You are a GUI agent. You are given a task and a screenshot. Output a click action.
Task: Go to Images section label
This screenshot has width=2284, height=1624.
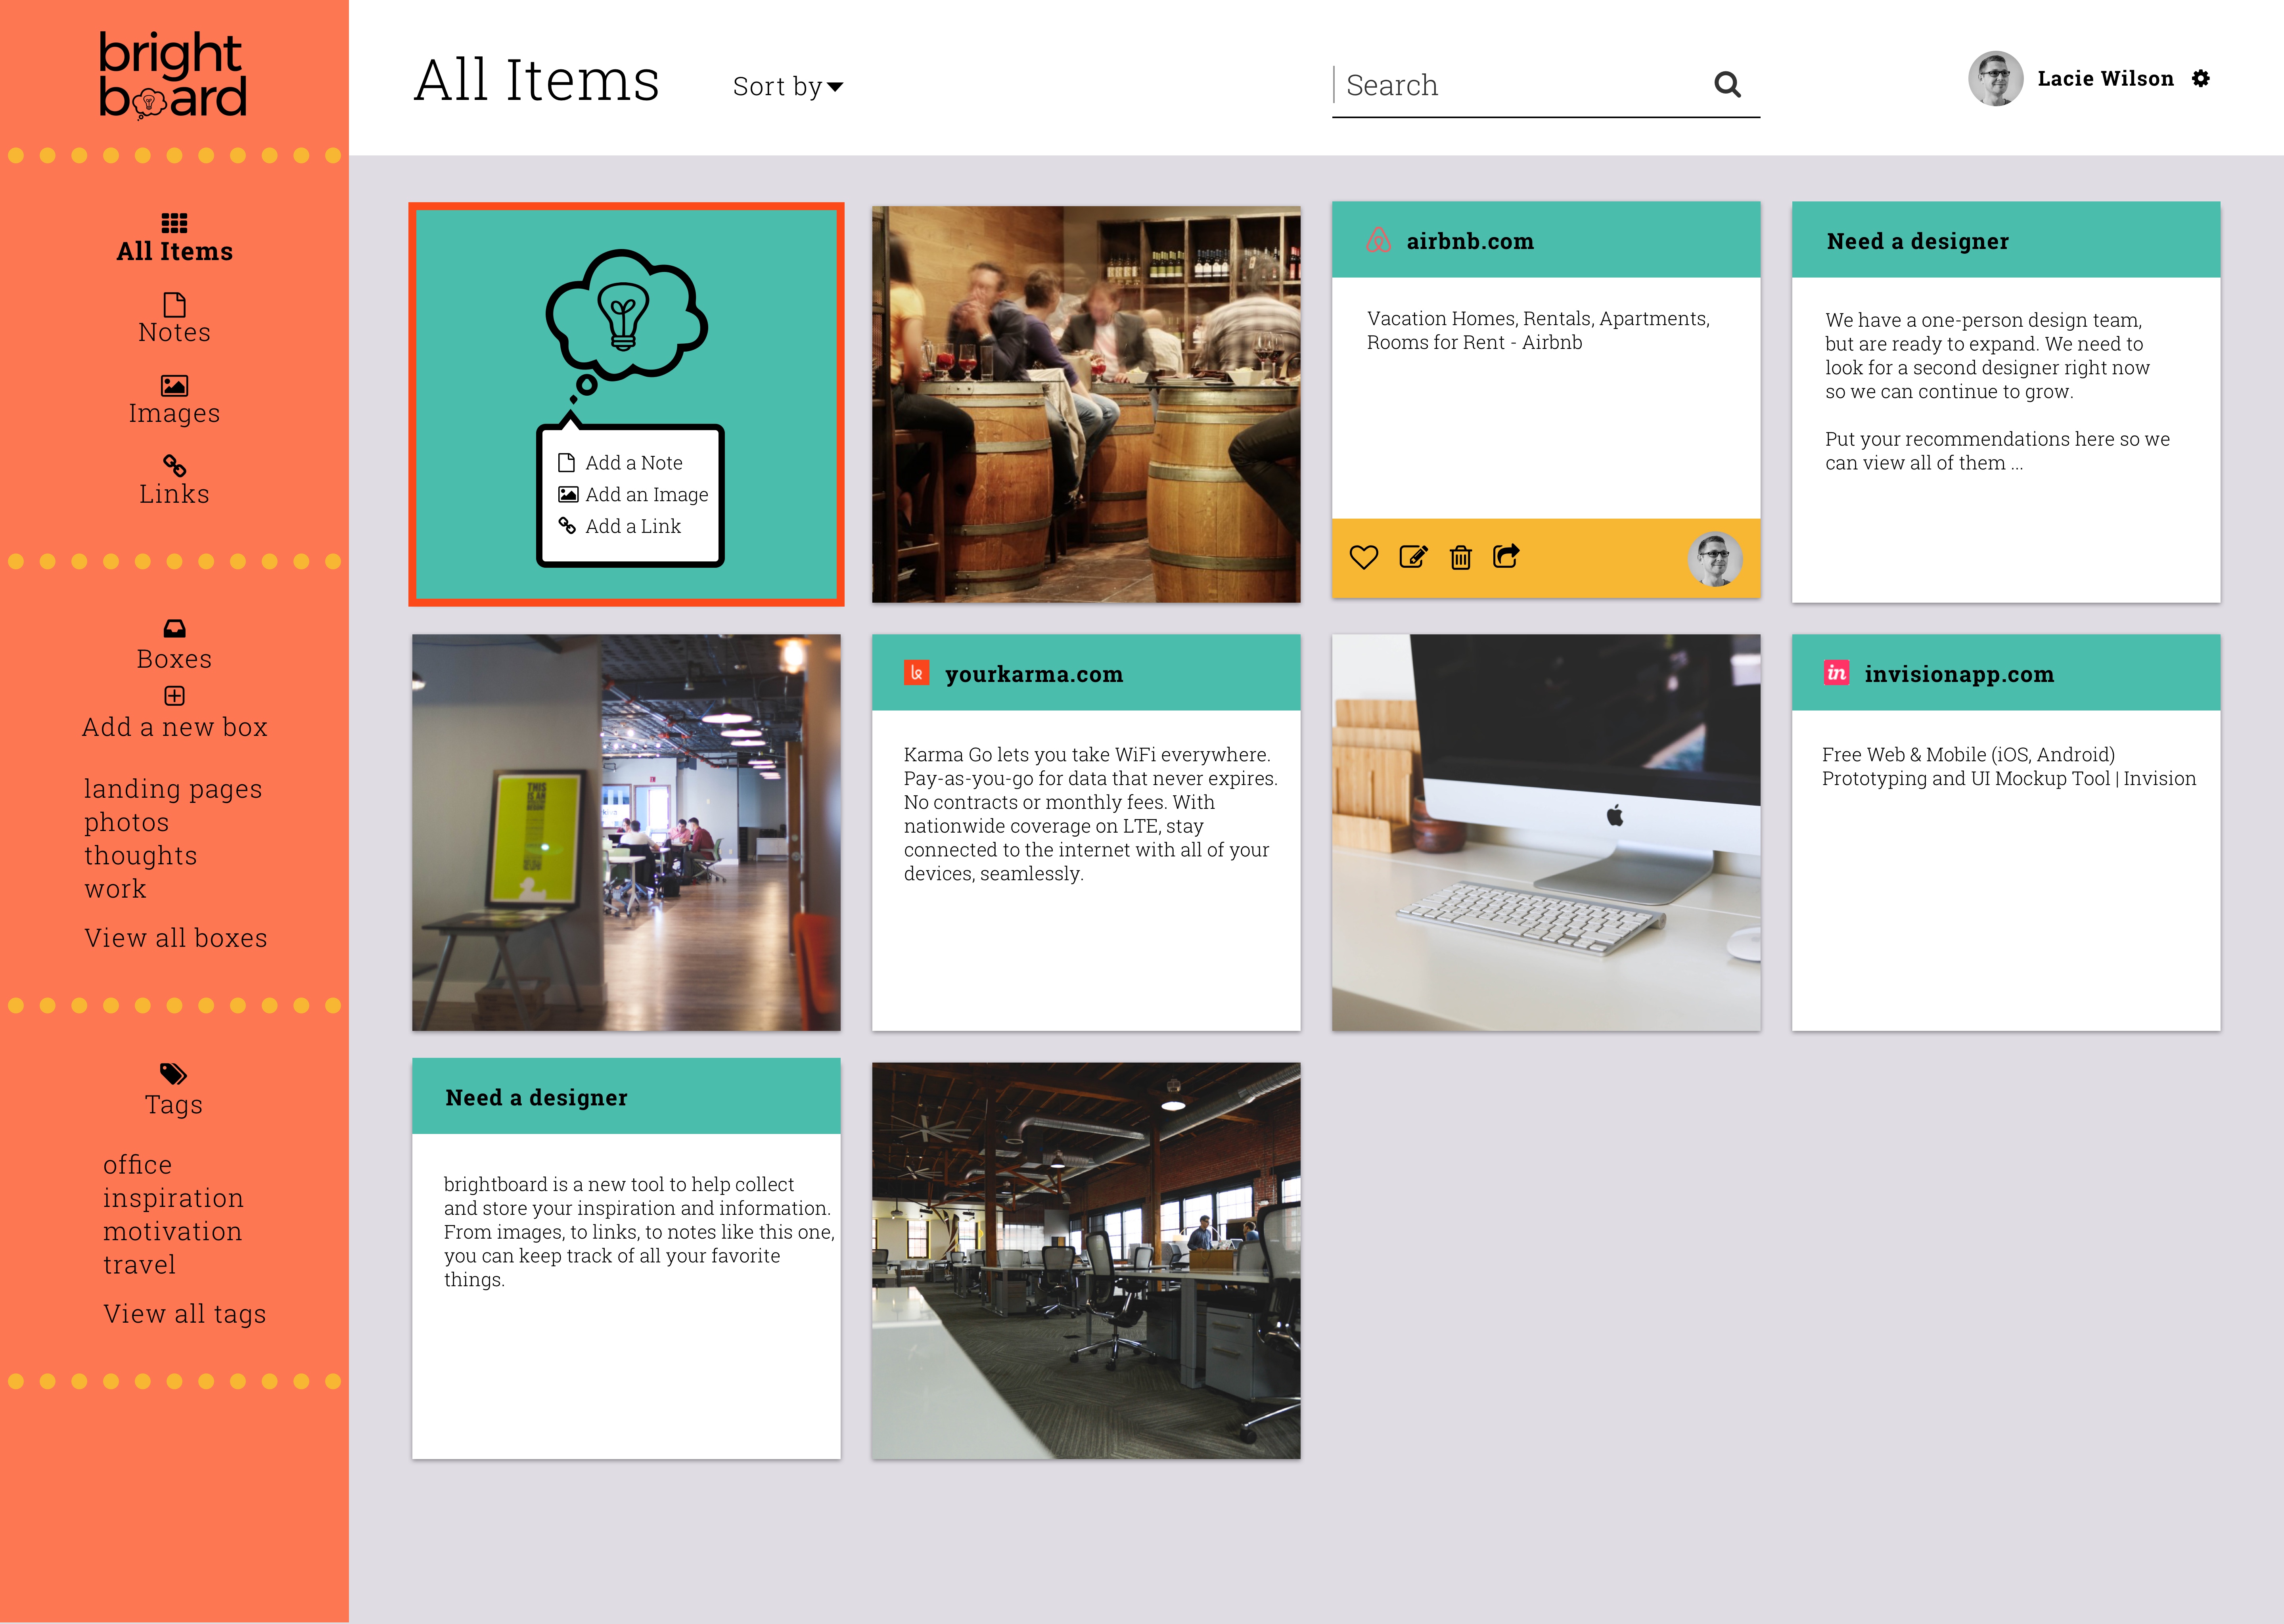[174, 414]
